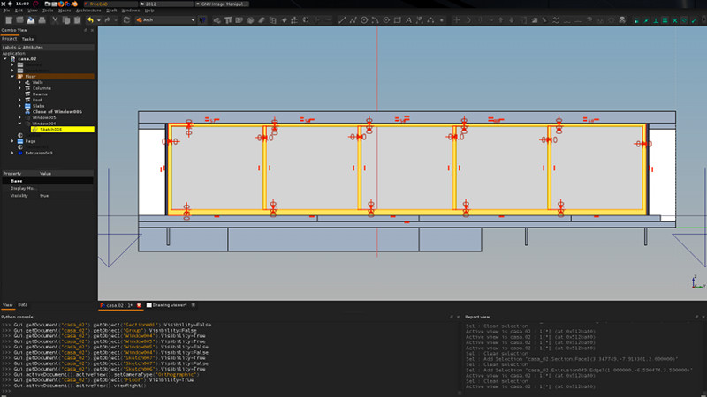This screenshot has height=397, width=707.
Task: Click the Print toolbar icon
Action: 42,19
